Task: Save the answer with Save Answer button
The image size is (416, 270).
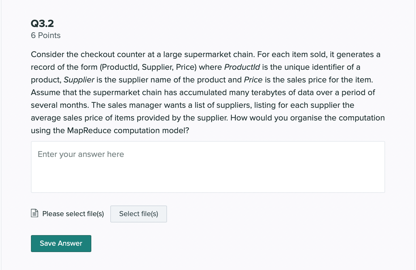Action: point(61,243)
